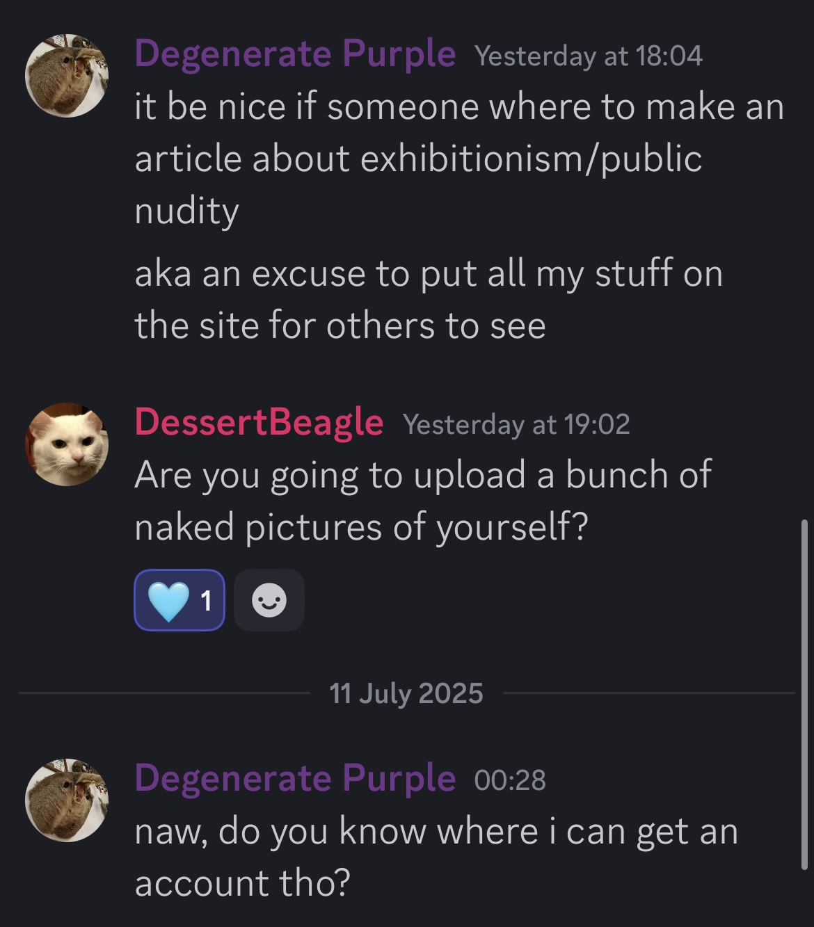Viewport: 814px width, 927px height.
Task: Select the message about exhibitionism/public nudity article
Action: tap(459, 159)
